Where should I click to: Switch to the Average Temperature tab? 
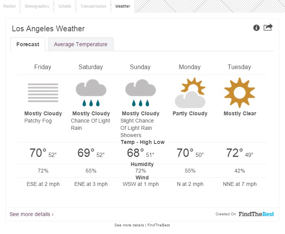coord(81,44)
